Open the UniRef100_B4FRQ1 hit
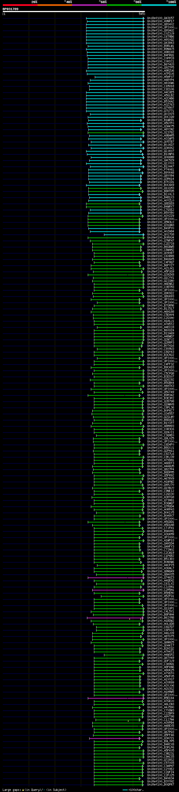 (x=161, y=55)
